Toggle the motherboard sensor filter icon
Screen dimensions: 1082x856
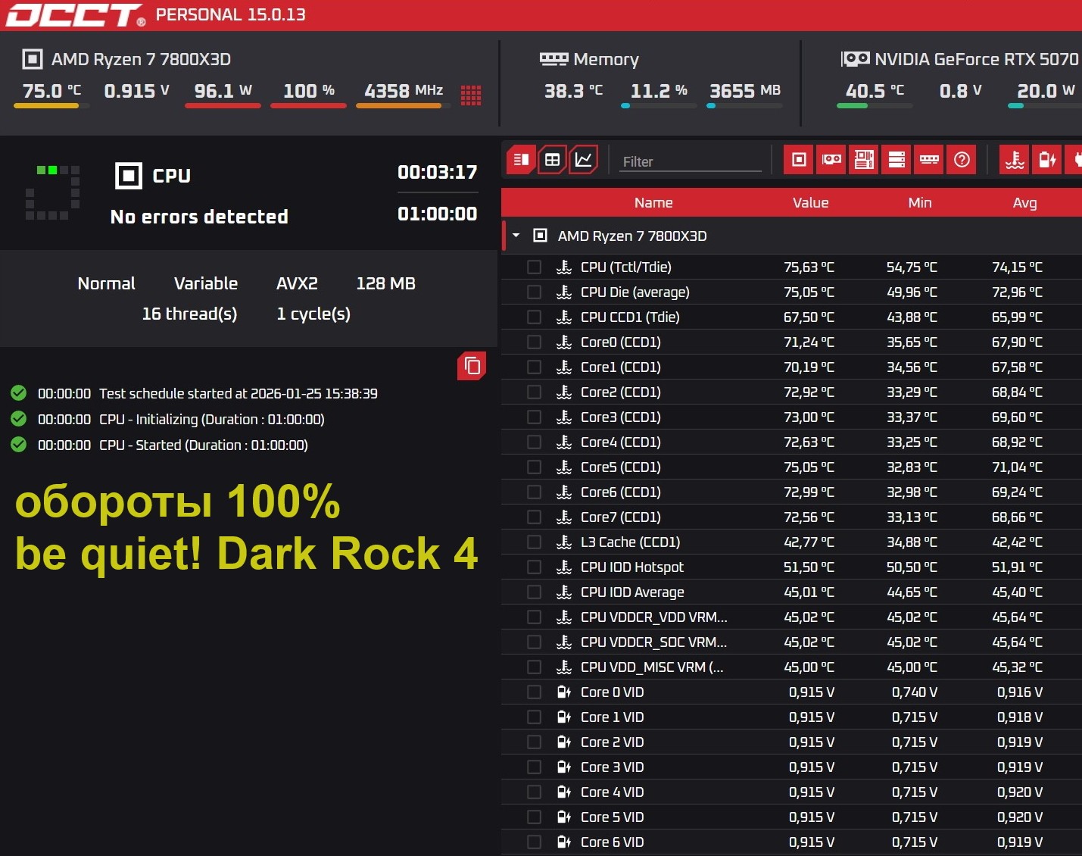coord(864,160)
